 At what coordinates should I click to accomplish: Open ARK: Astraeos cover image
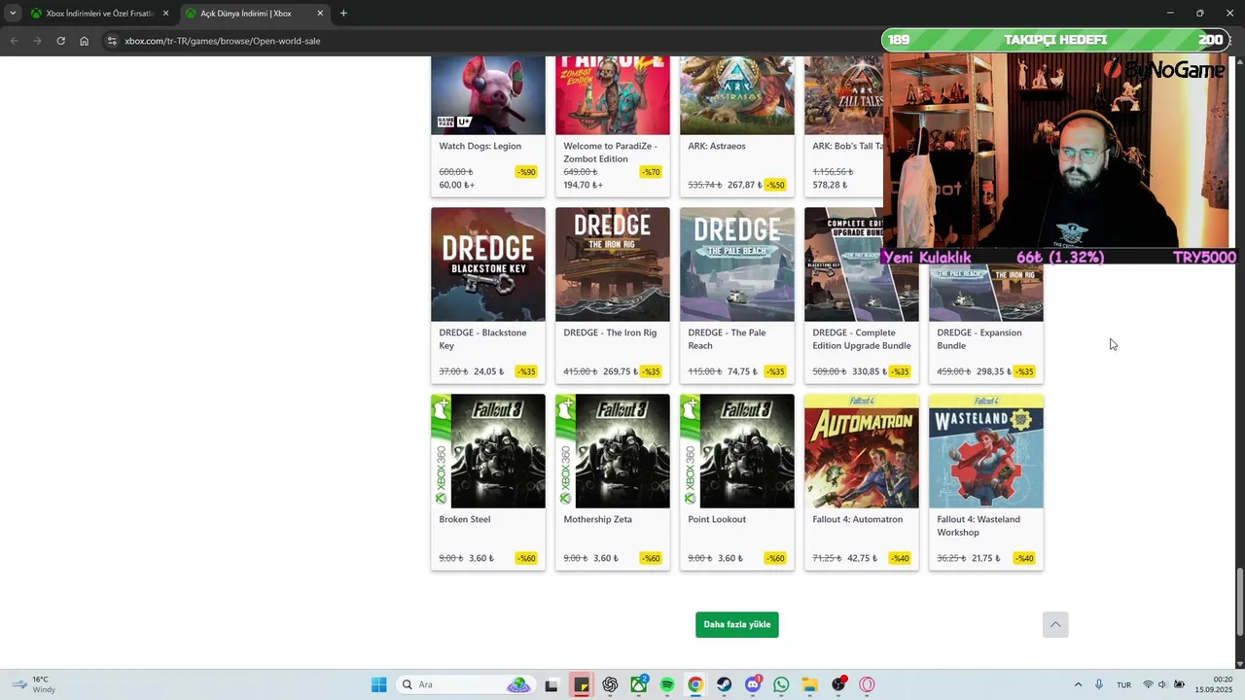coord(737,95)
